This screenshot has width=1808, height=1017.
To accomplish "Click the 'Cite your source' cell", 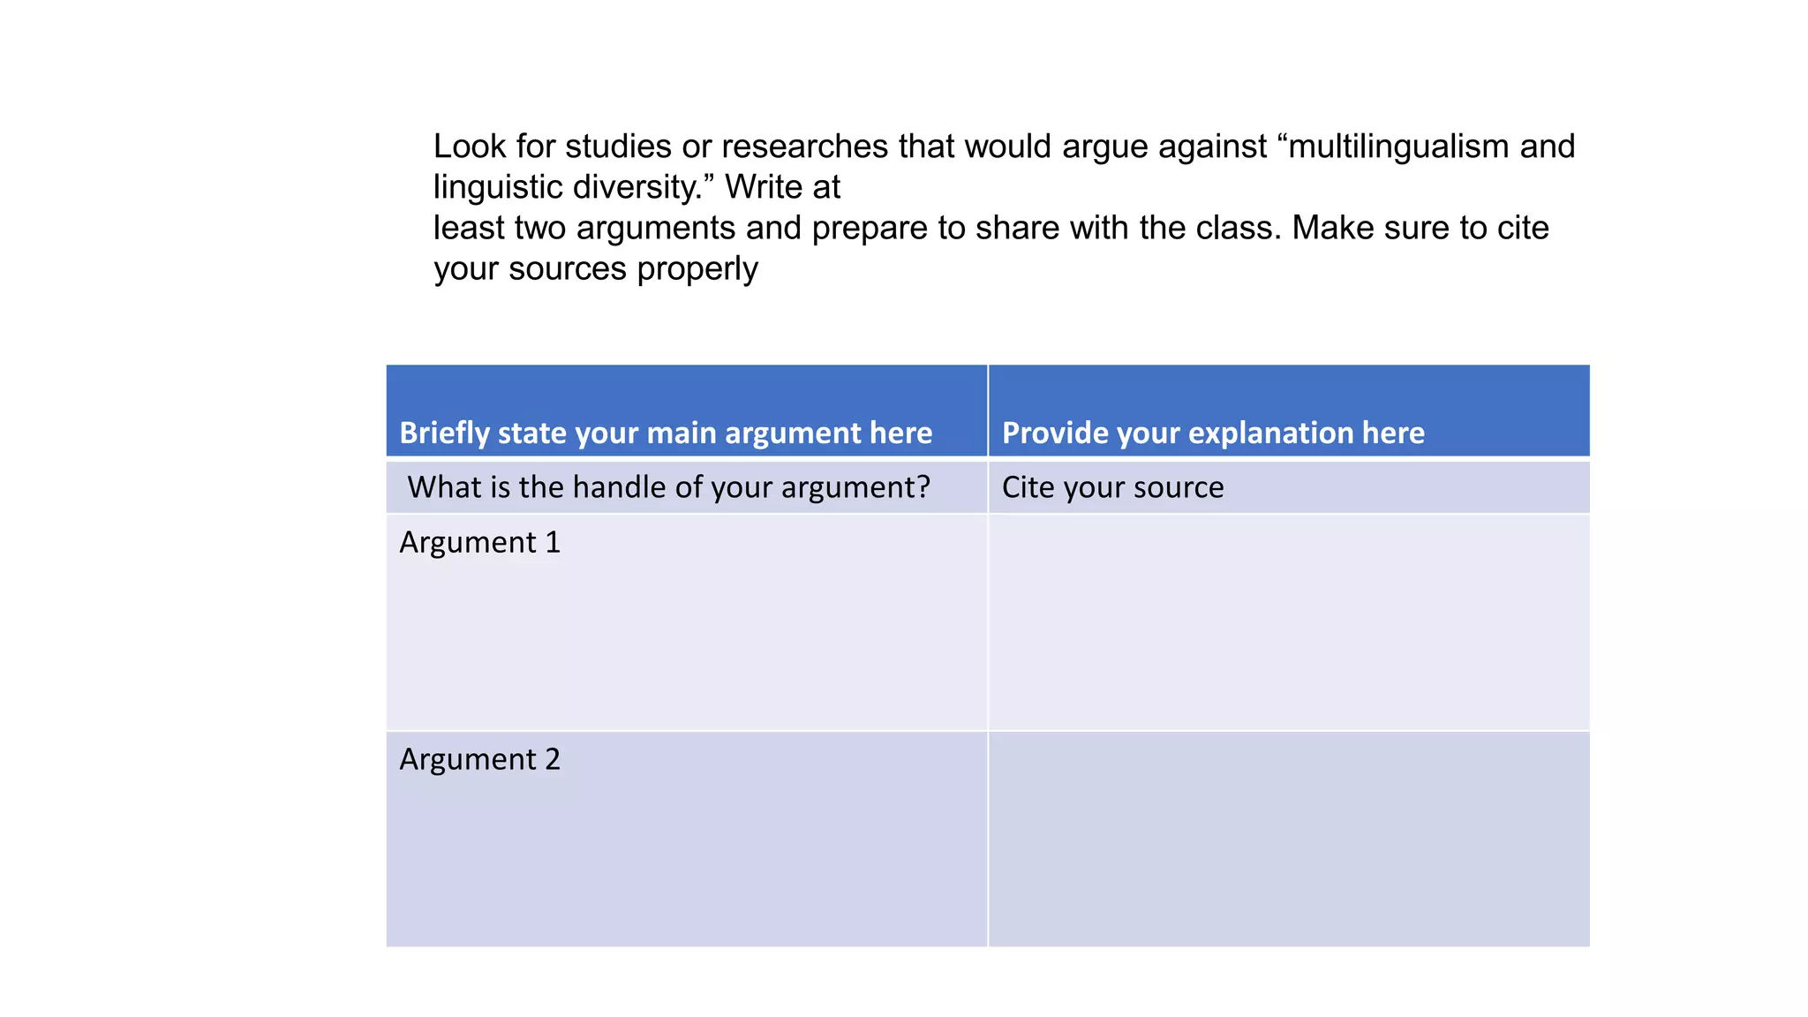I will coord(1289,486).
